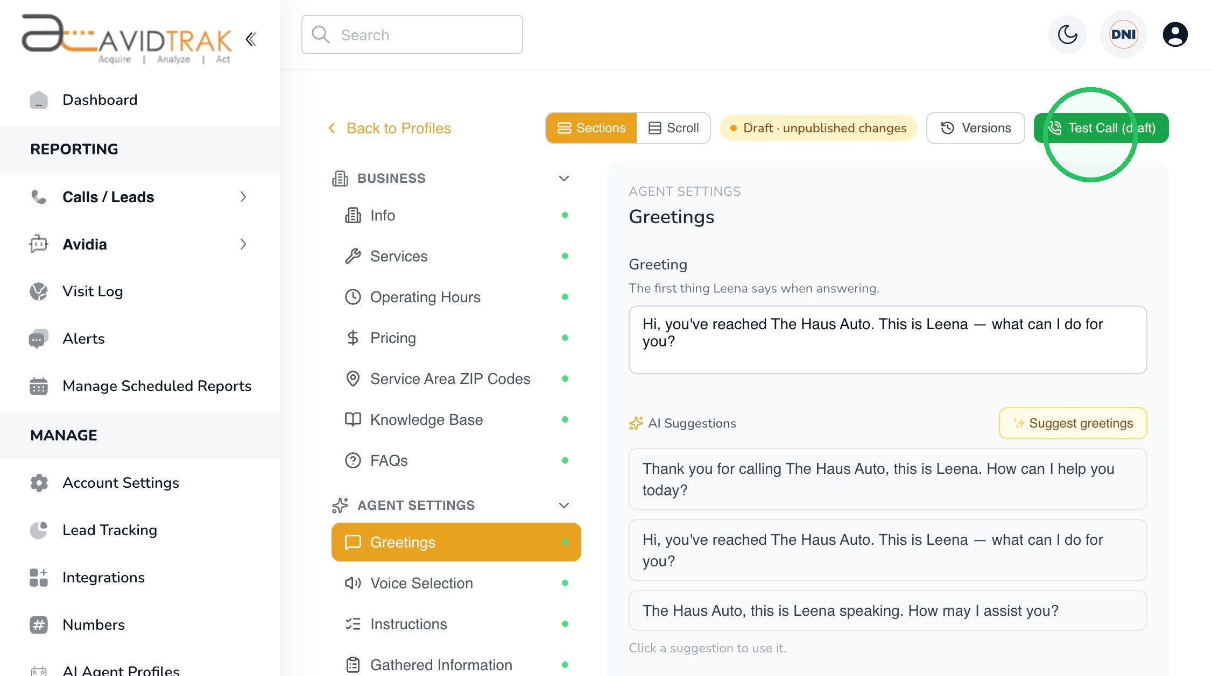Switch to Sections view
1212x676 pixels.
(x=591, y=128)
